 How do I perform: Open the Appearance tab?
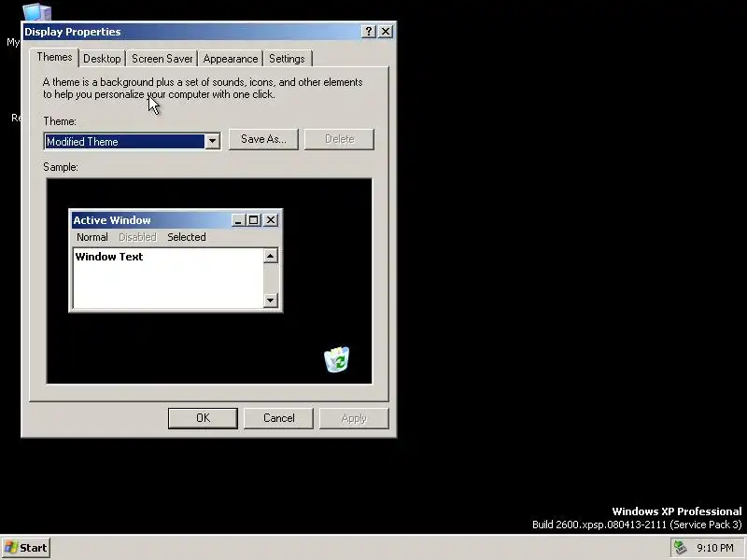(230, 59)
